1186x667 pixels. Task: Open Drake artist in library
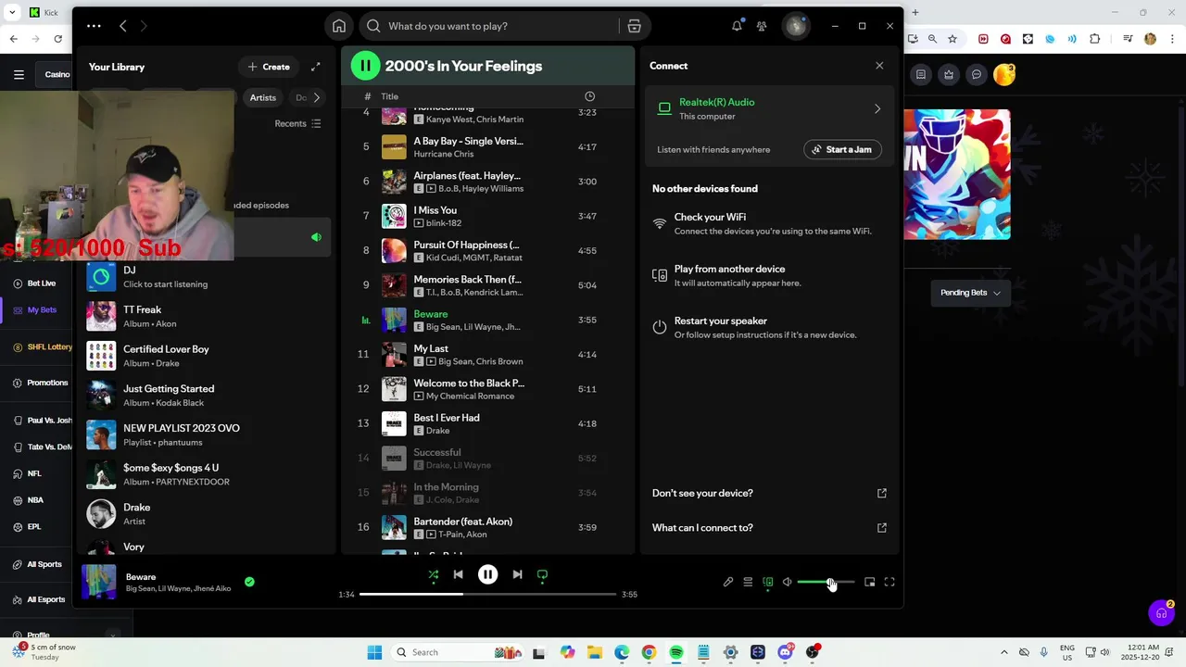(206, 514)
